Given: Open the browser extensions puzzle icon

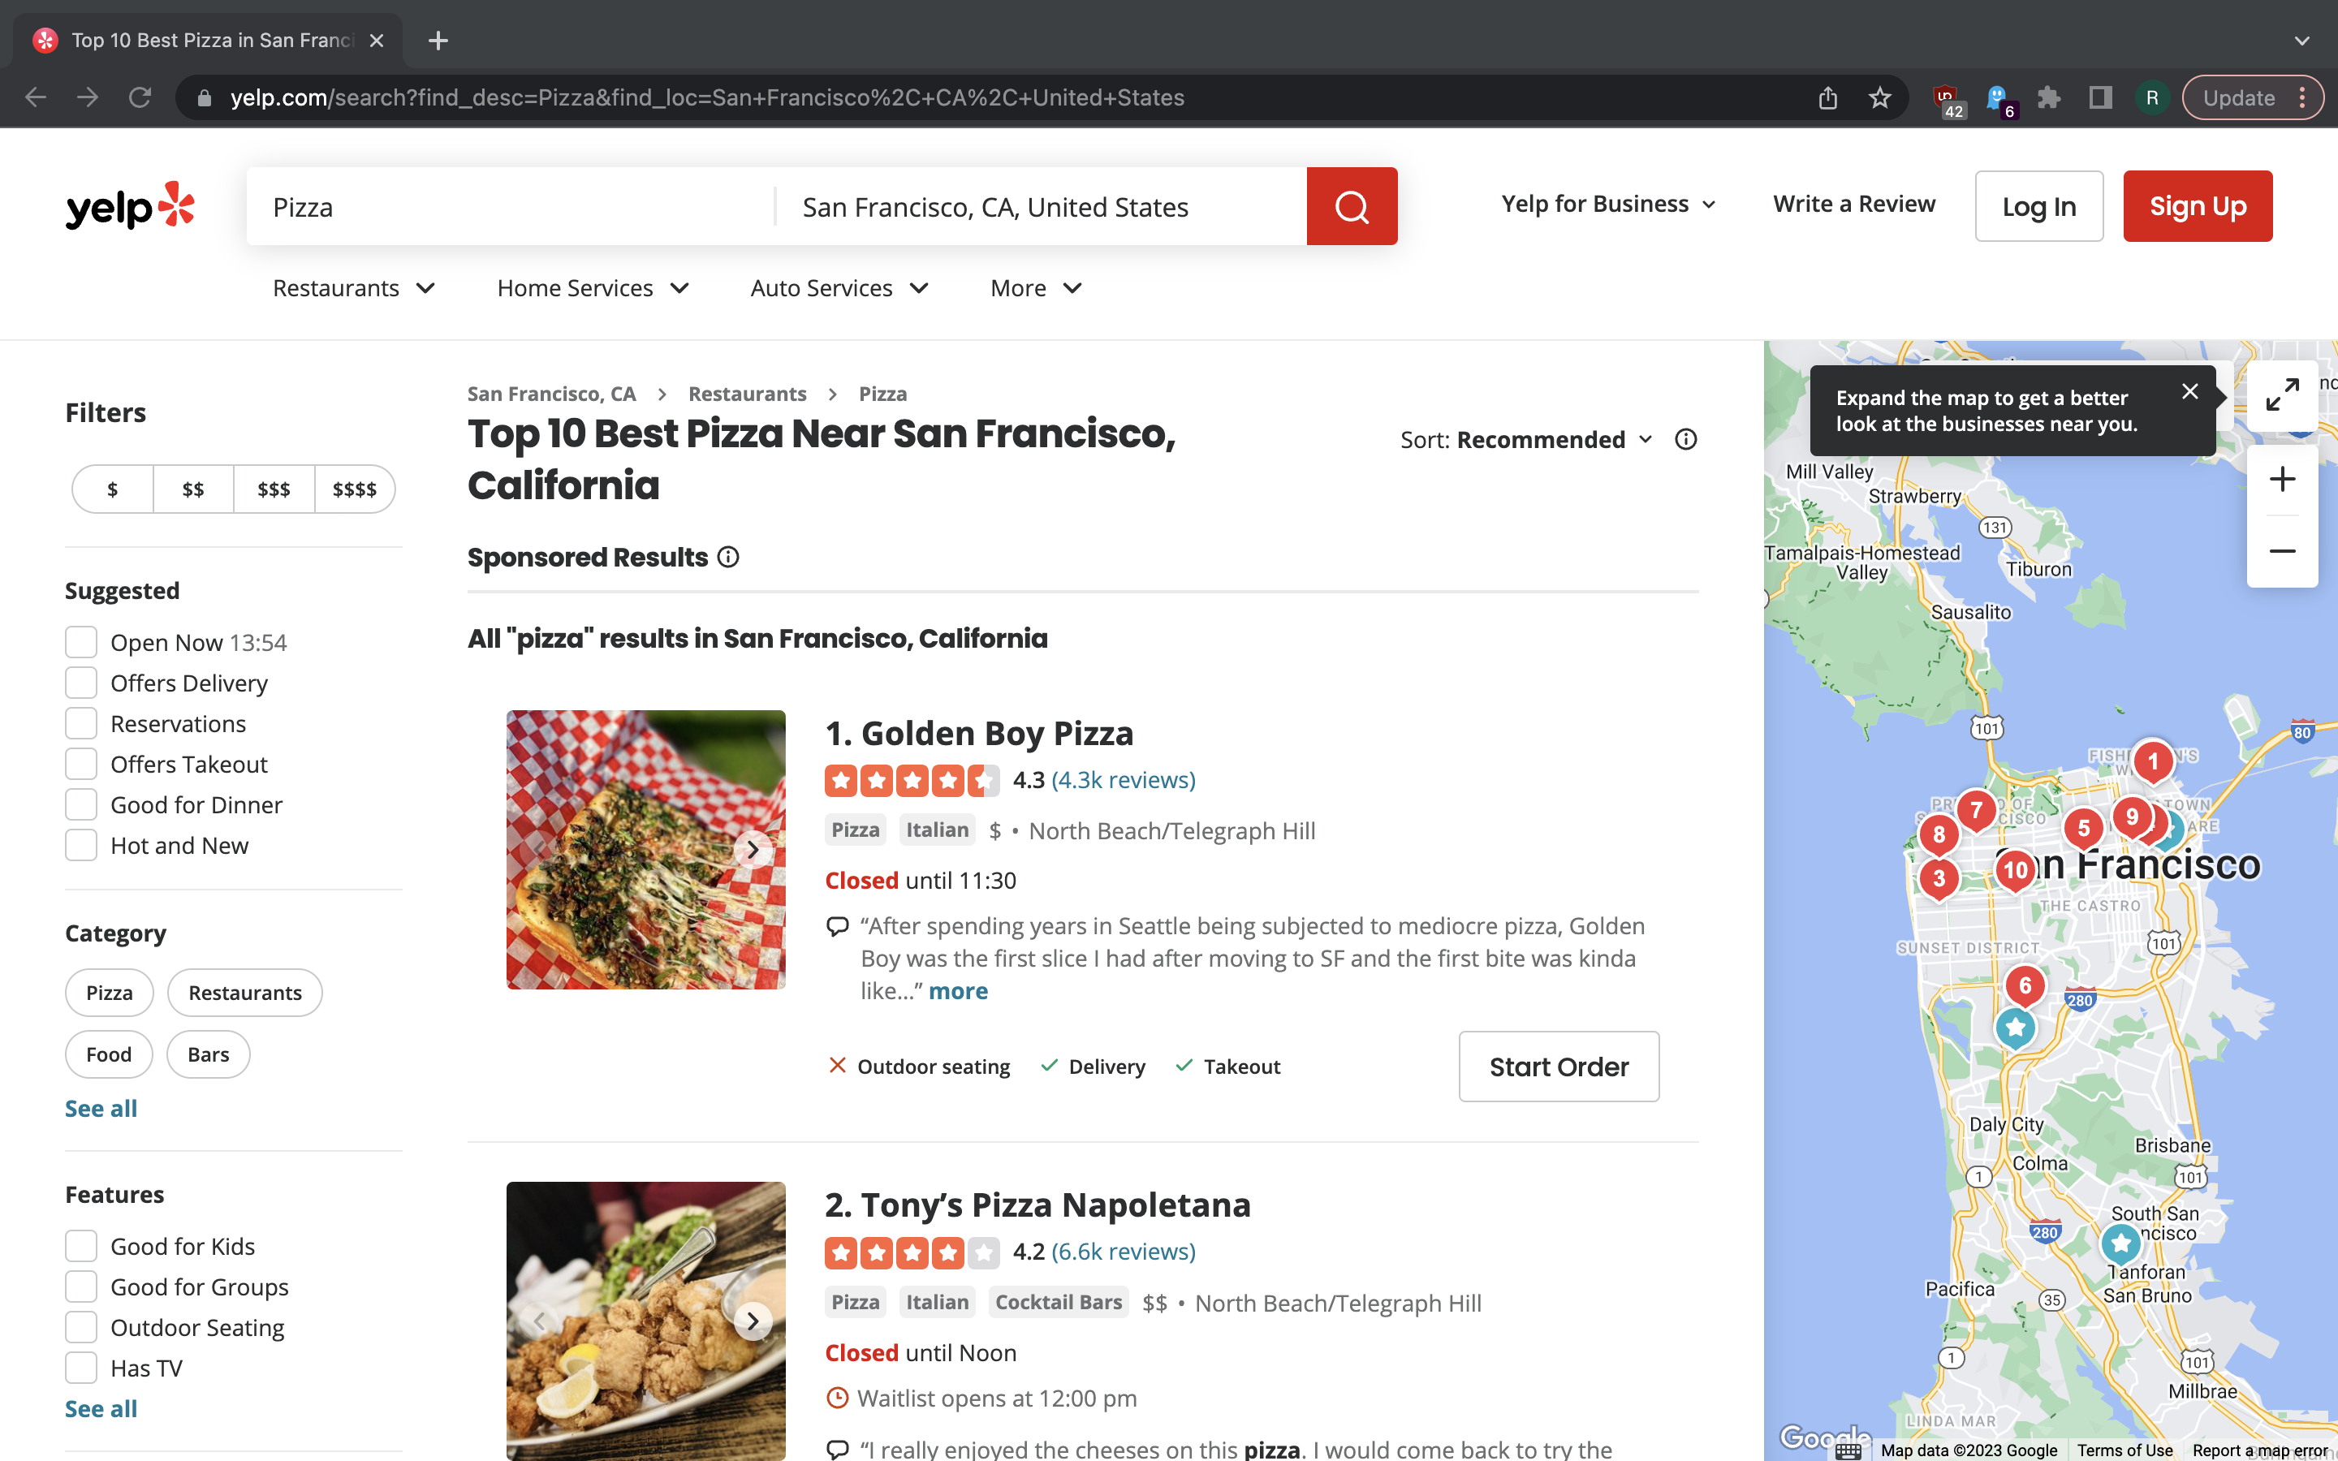Looking at the screenshot, I should point(2048,97).
